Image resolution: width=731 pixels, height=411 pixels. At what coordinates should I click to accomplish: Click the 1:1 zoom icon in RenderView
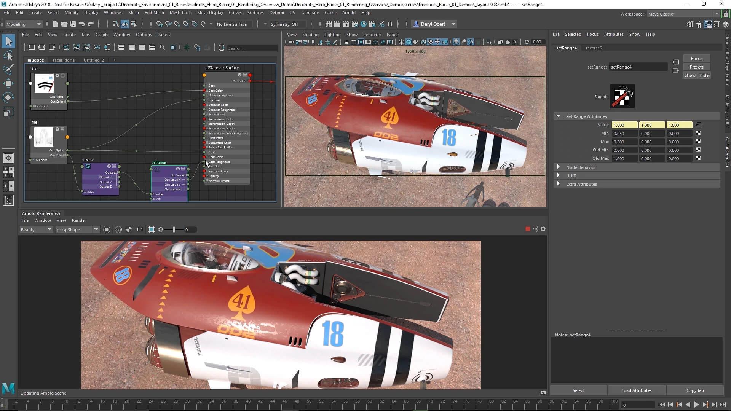(140, 229)
